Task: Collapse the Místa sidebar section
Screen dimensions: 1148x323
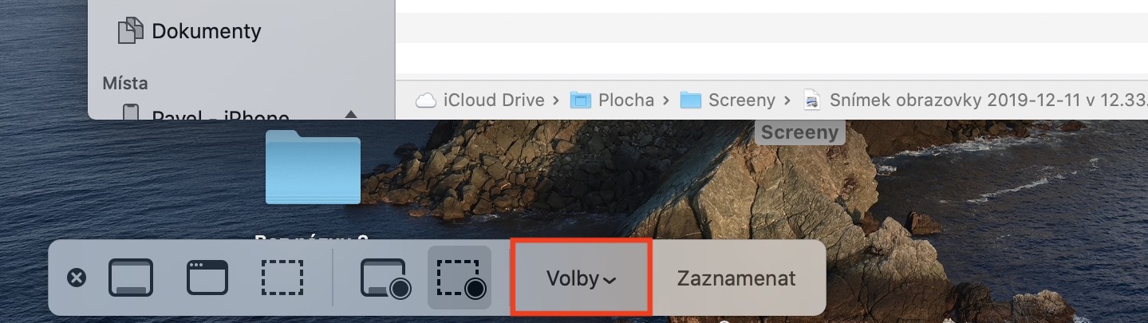Action: point(125,83)
